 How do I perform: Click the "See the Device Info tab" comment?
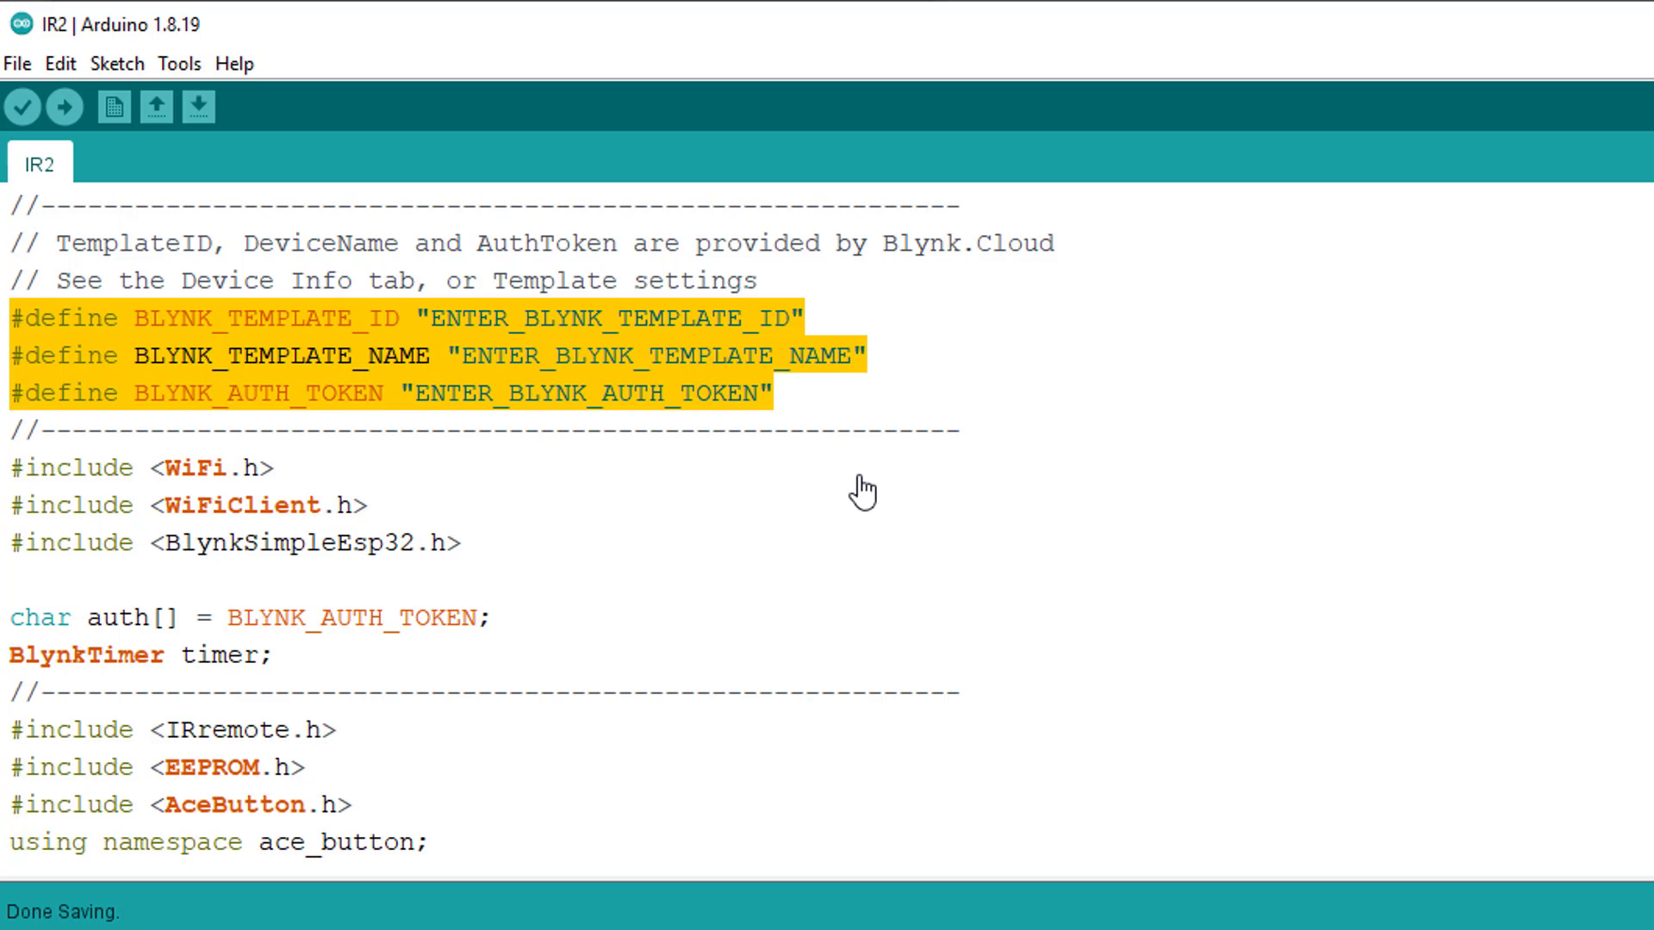[x=383, y=281]
